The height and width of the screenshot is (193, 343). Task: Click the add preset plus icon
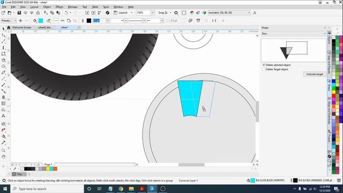[x=20, y=20]
